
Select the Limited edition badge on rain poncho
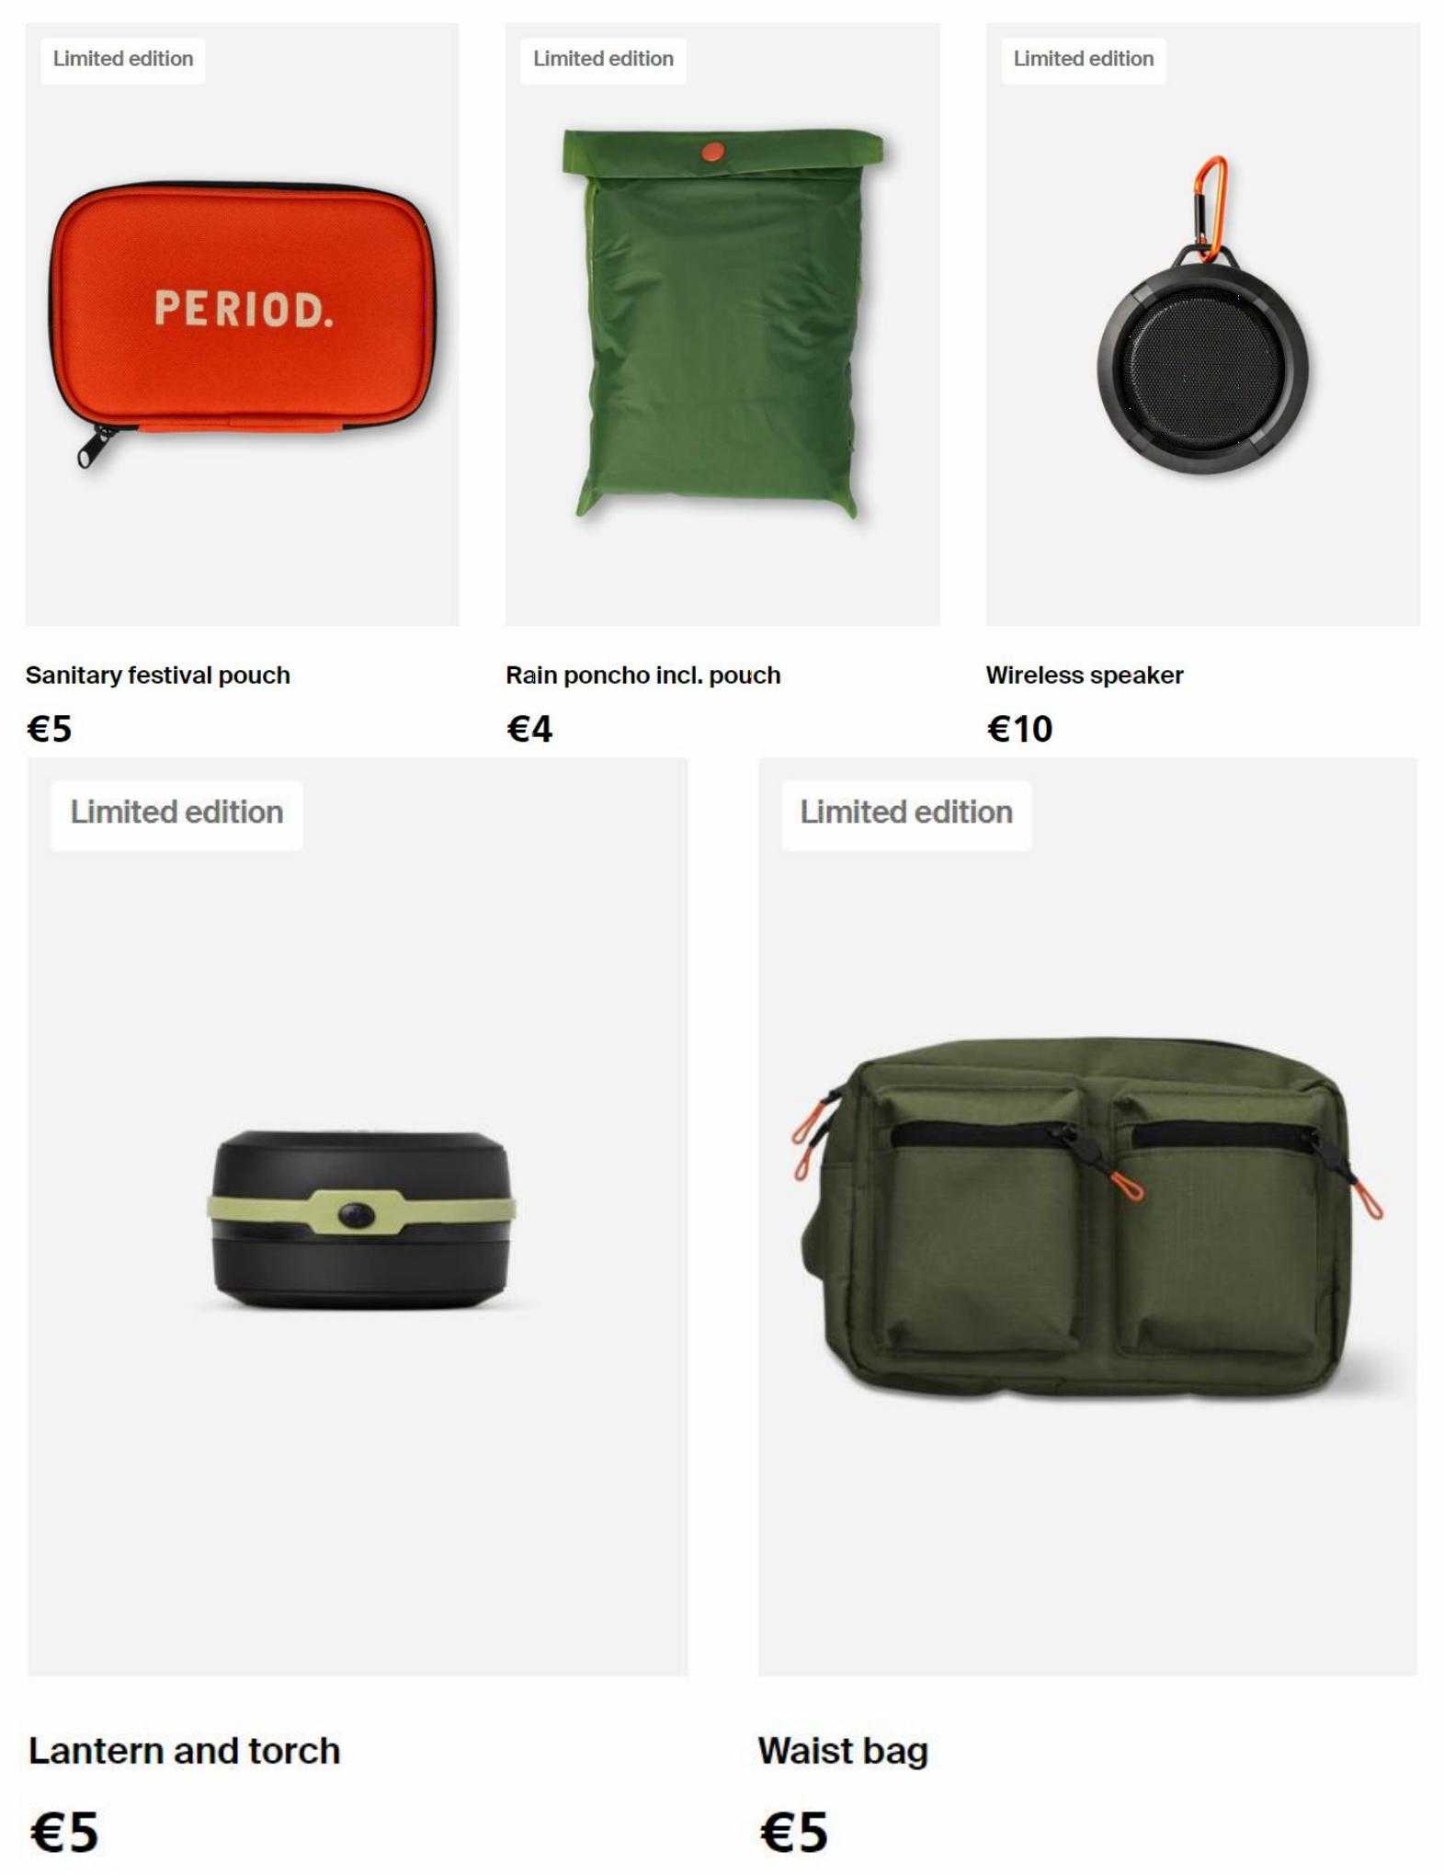click(x=603, y=60)
